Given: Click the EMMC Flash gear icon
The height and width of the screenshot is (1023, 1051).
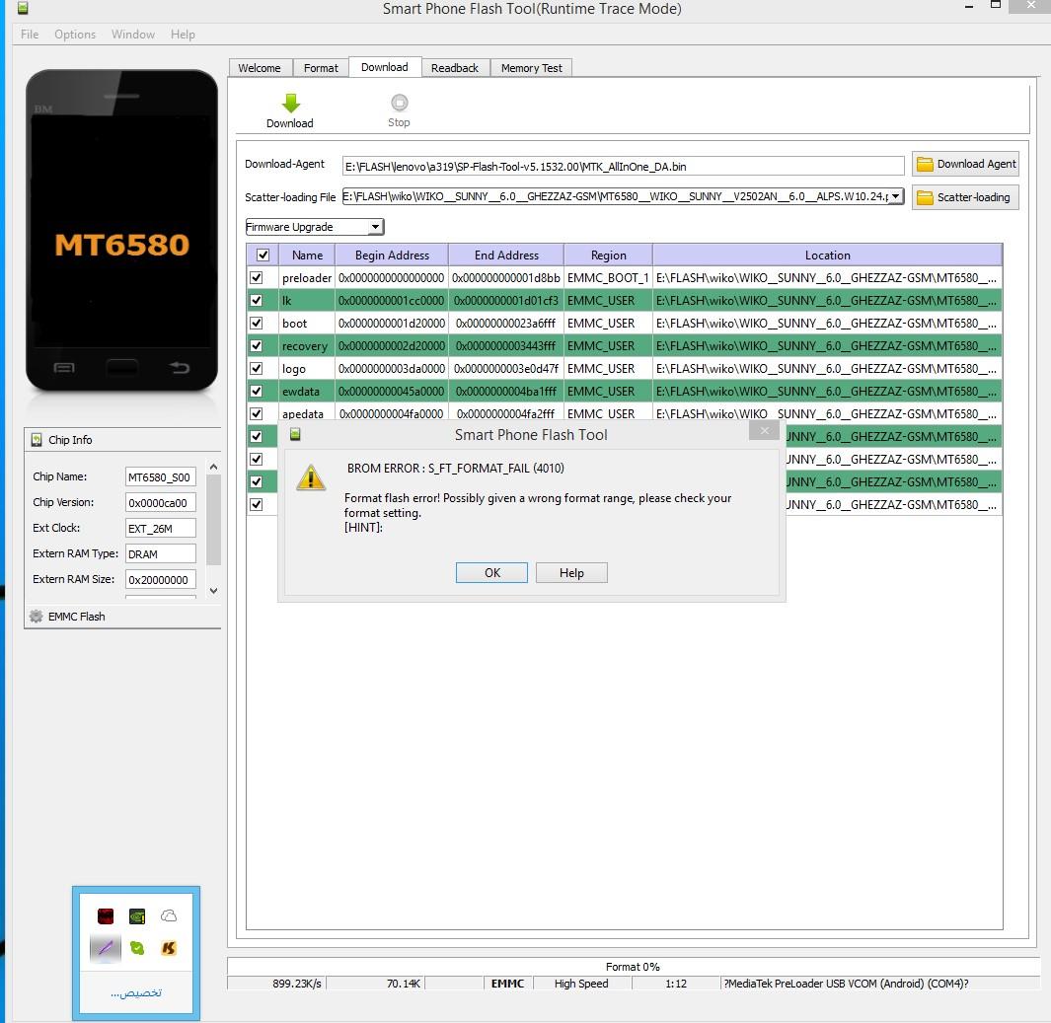Looking at the screenshot, I should (37, 616).
